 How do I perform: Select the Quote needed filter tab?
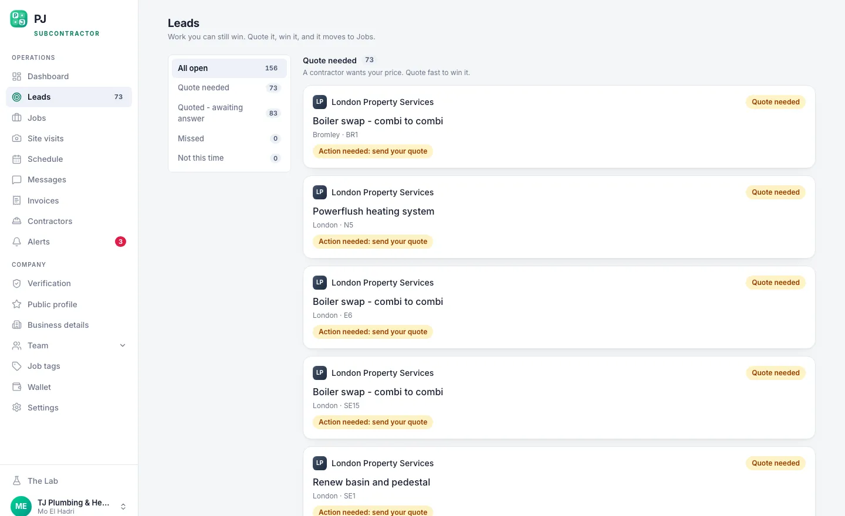pyautogui.click(x=229, y=88)
